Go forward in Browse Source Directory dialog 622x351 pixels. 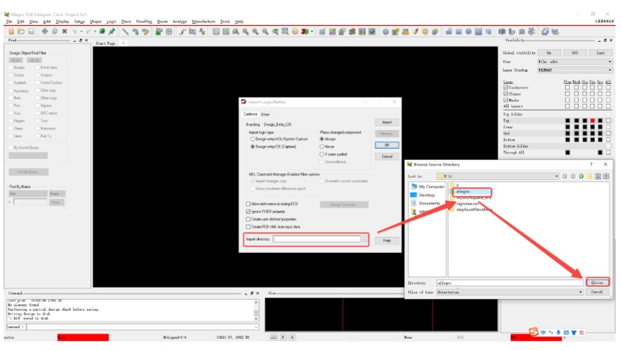click(573, 176)
